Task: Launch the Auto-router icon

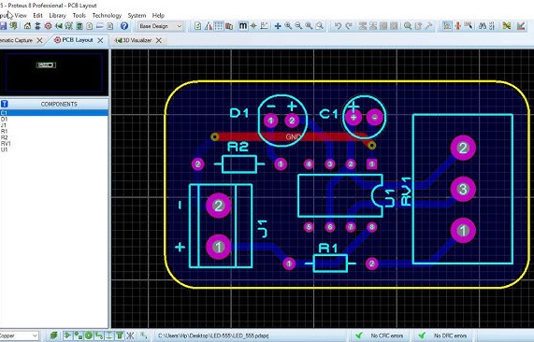Action: (x=507, y=26)
